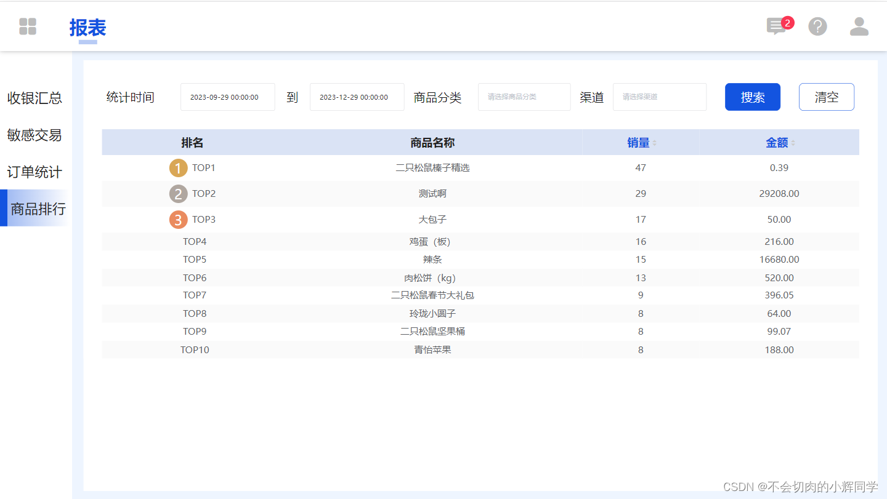Click the 清空 button
Image resolution: width=887 pixels, height=499 pixels.
pos(827,97)
